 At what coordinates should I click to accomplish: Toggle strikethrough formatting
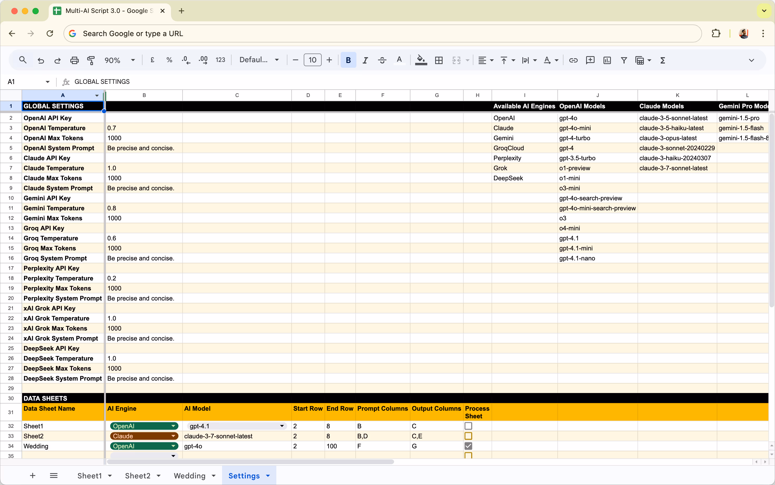[382, 60]
